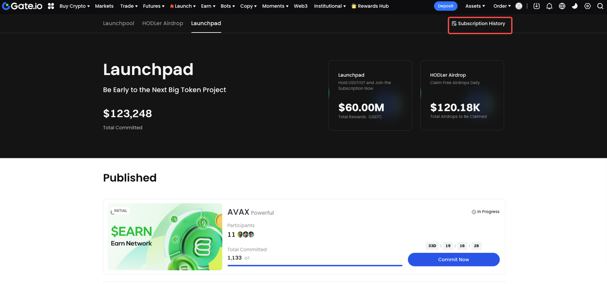Click the Gate.io logo
Image resolution: width=607 pixels, height=284 pixels.
[22, 6]
